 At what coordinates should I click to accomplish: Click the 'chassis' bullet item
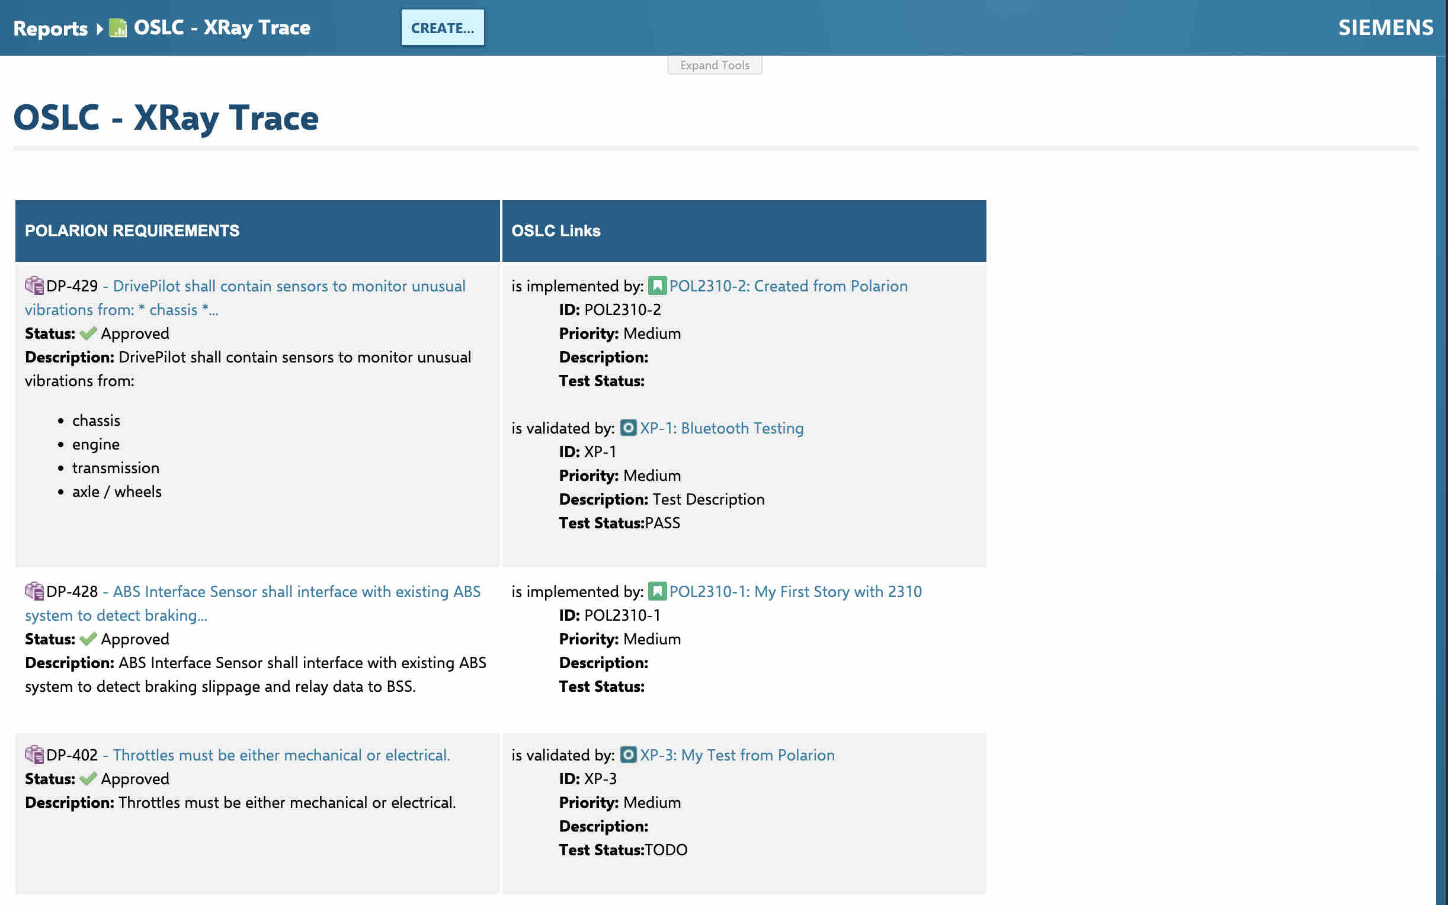(96, 420)
